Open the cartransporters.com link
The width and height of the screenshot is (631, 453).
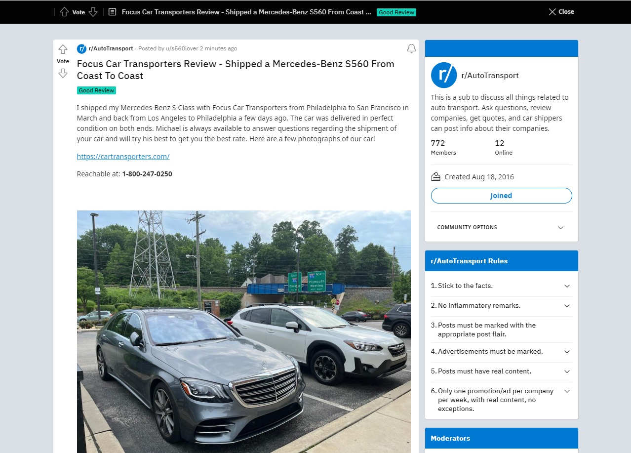click(x=123, y=157)
